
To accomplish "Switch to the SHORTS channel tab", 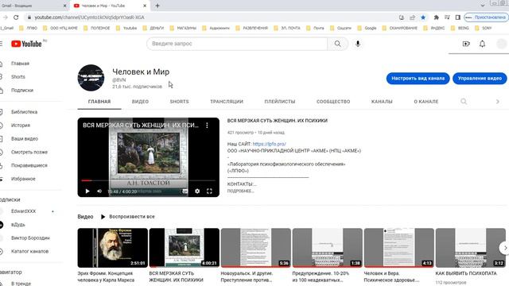I will pos(179,102).
